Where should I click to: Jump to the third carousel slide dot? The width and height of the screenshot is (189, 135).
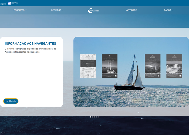click(94, 117)
